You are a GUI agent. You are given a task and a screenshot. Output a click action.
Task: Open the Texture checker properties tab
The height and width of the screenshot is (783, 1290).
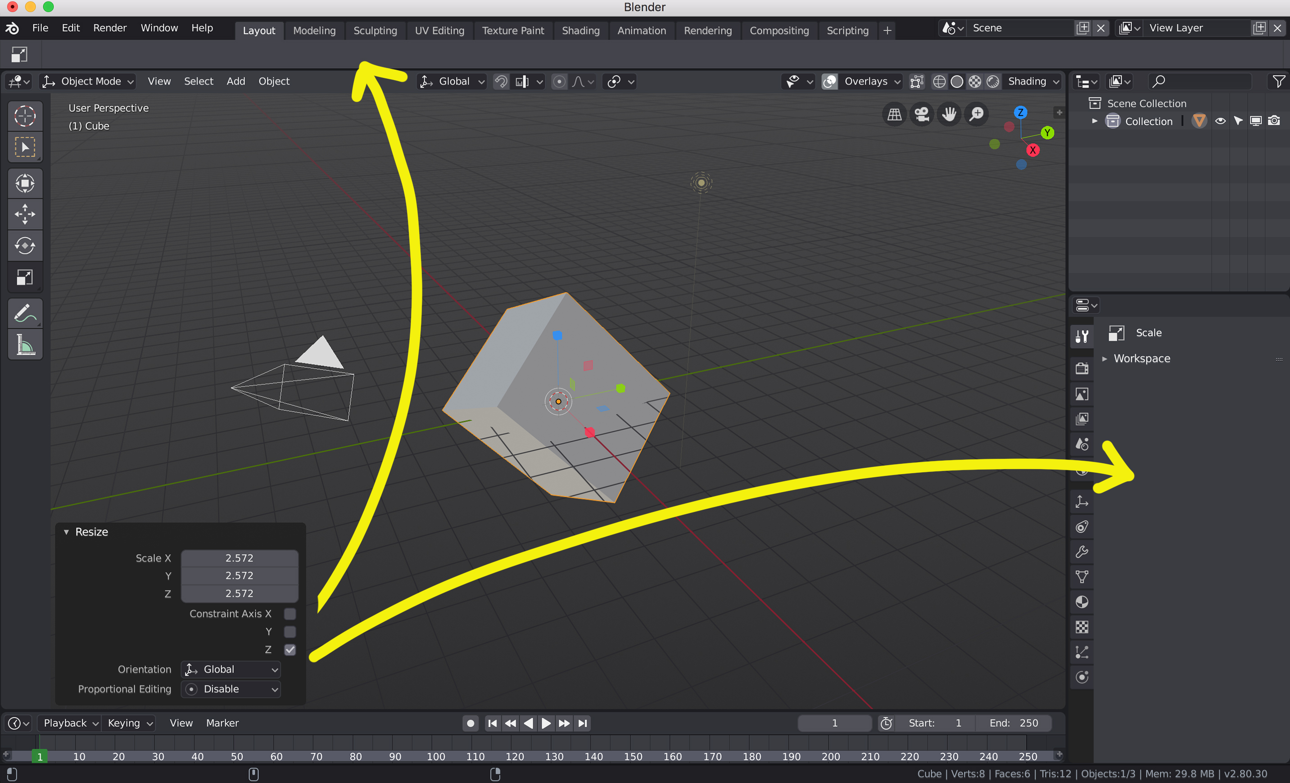[x=1082, y=627]
